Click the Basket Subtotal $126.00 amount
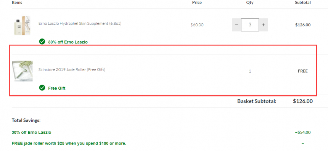 point(303,101)
